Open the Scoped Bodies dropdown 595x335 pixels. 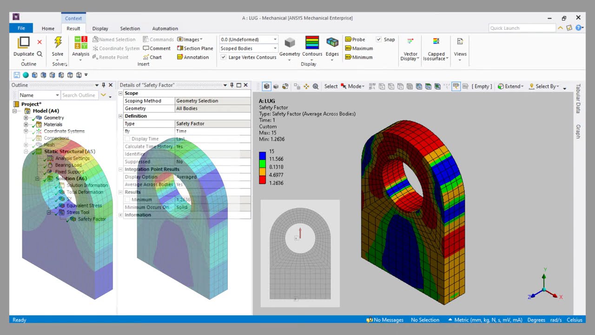coord(275,48)
